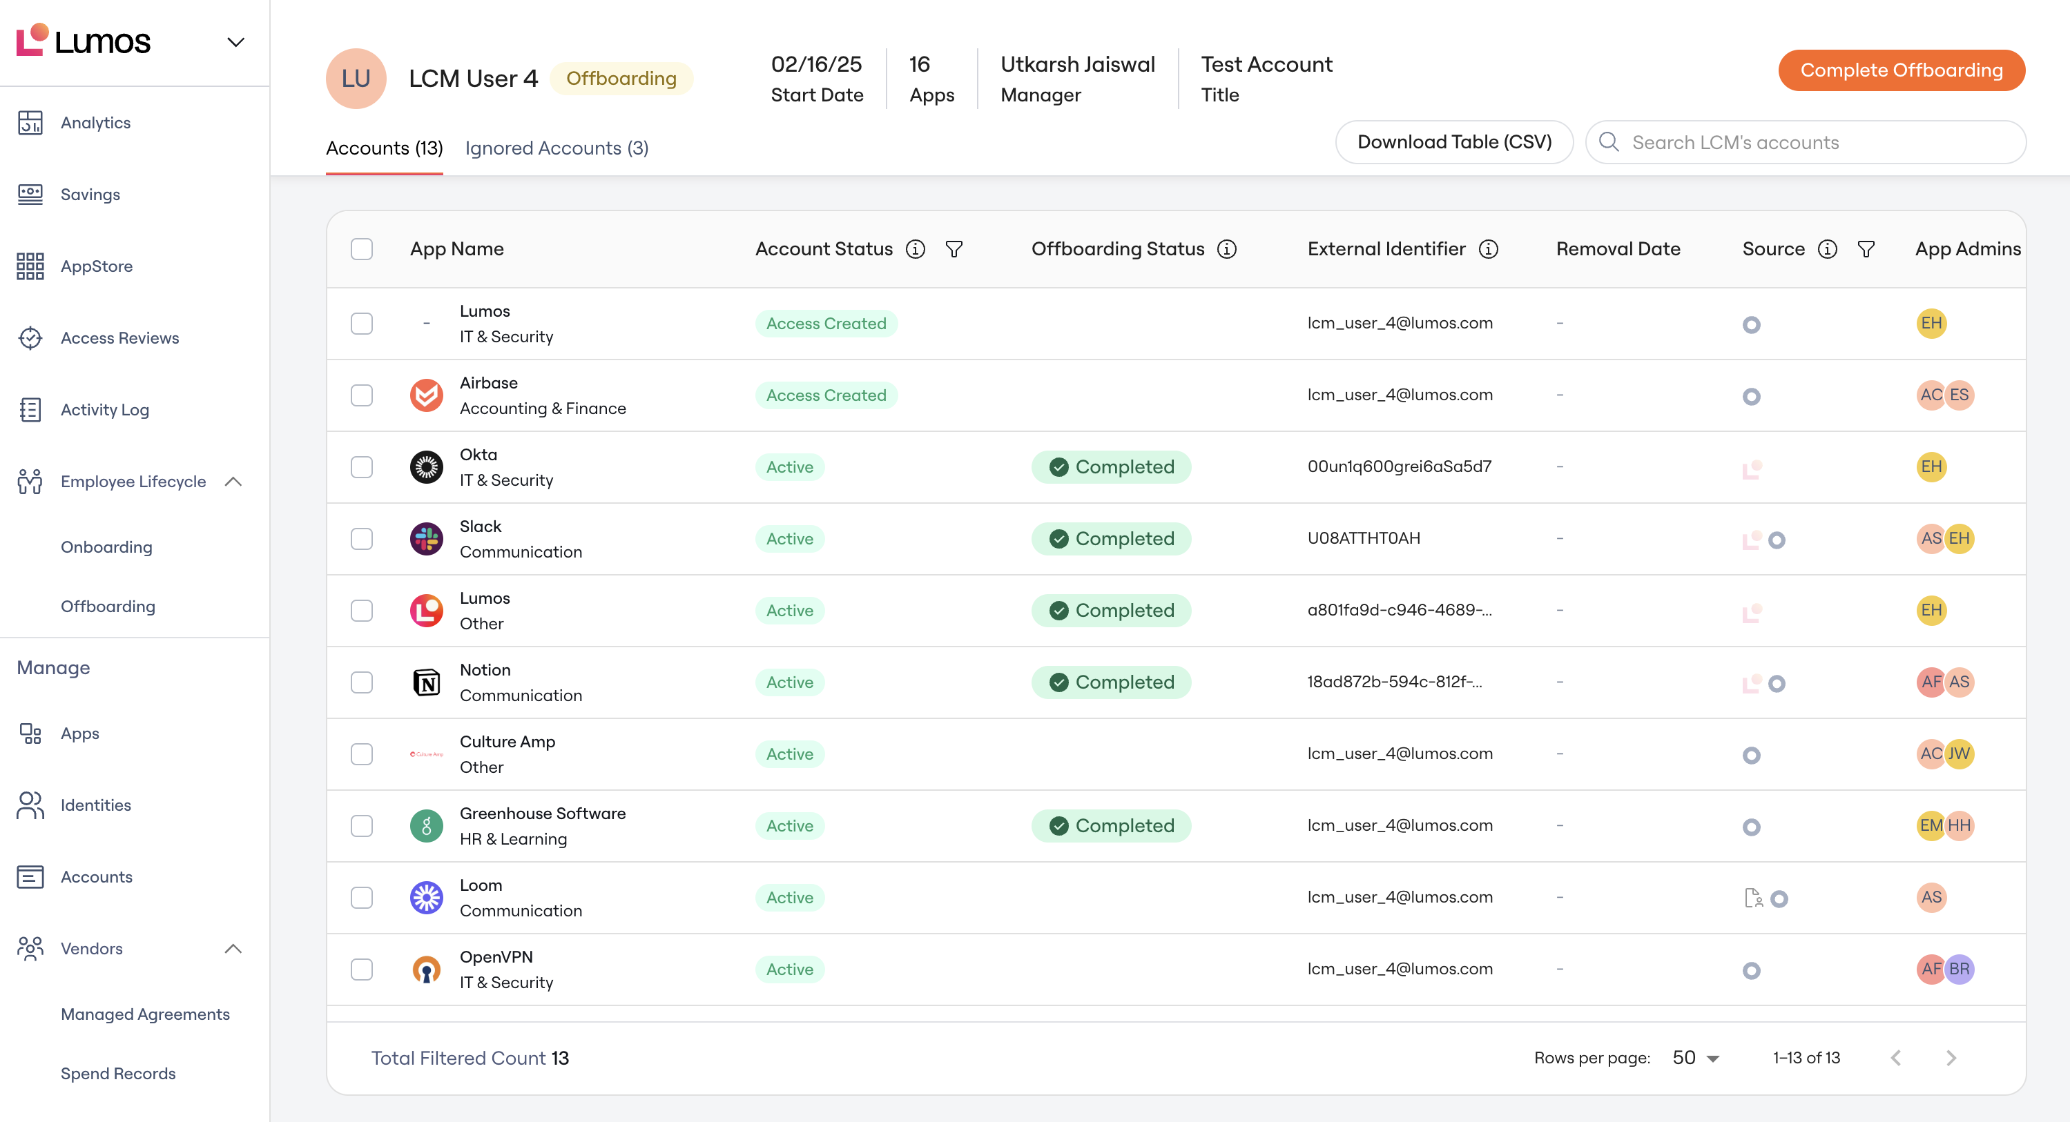Click the Okta app logo

pos(426,466)
